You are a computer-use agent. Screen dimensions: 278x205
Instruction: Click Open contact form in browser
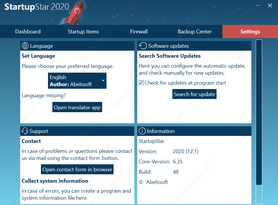tap(77, 169)
